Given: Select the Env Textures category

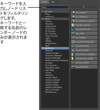Looking at the screenshot, I should tap(51, 34).
